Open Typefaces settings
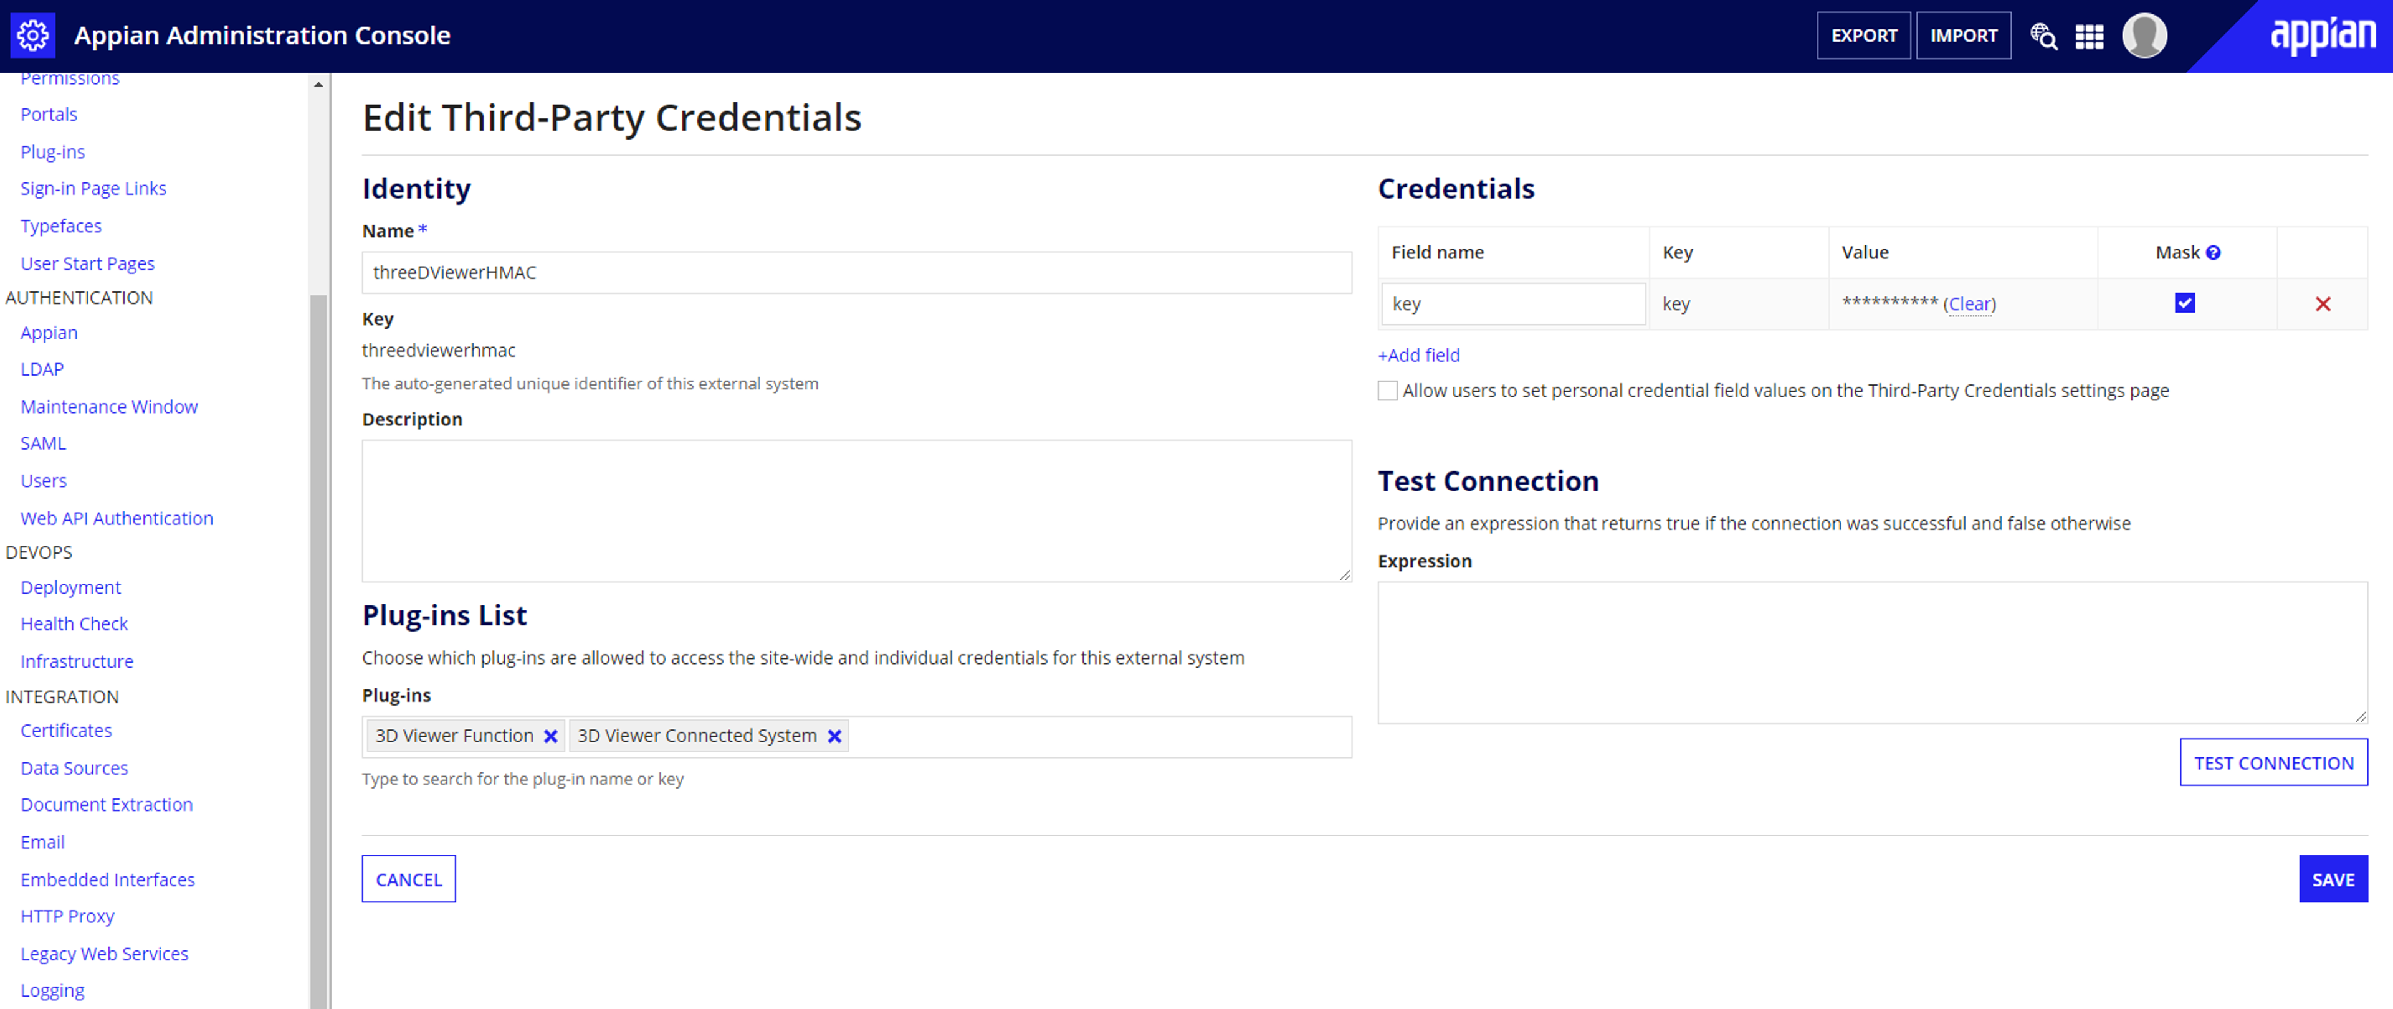This screenshot has width=2393, height=1009. click(x=61, y=225)
